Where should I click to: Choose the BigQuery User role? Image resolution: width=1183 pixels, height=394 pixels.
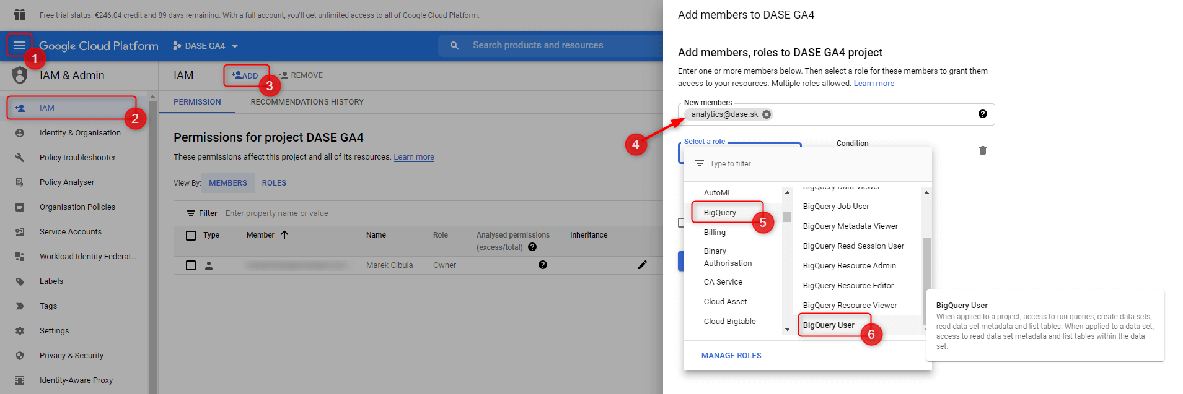click(x=829, y=325)
